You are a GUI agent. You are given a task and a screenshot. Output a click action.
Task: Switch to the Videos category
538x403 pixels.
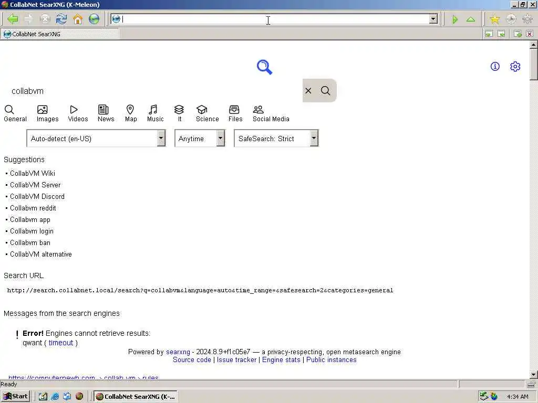tap(78, 113)
